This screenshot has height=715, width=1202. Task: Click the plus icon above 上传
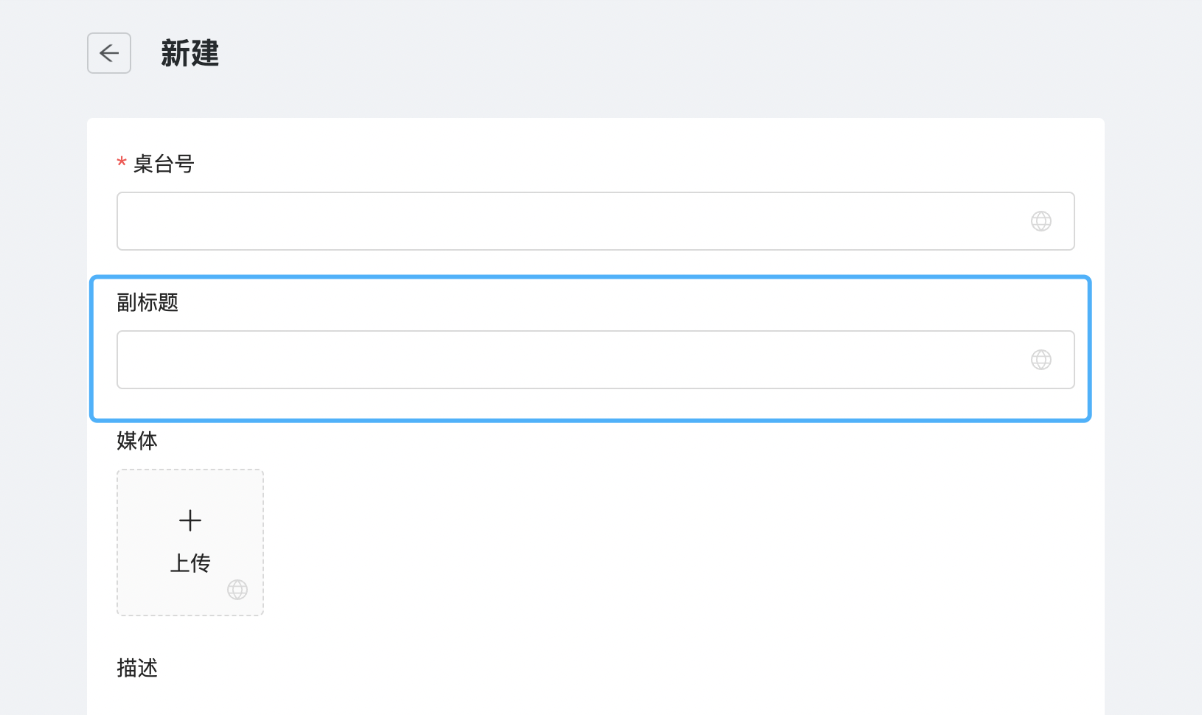(x=190, y=520)
